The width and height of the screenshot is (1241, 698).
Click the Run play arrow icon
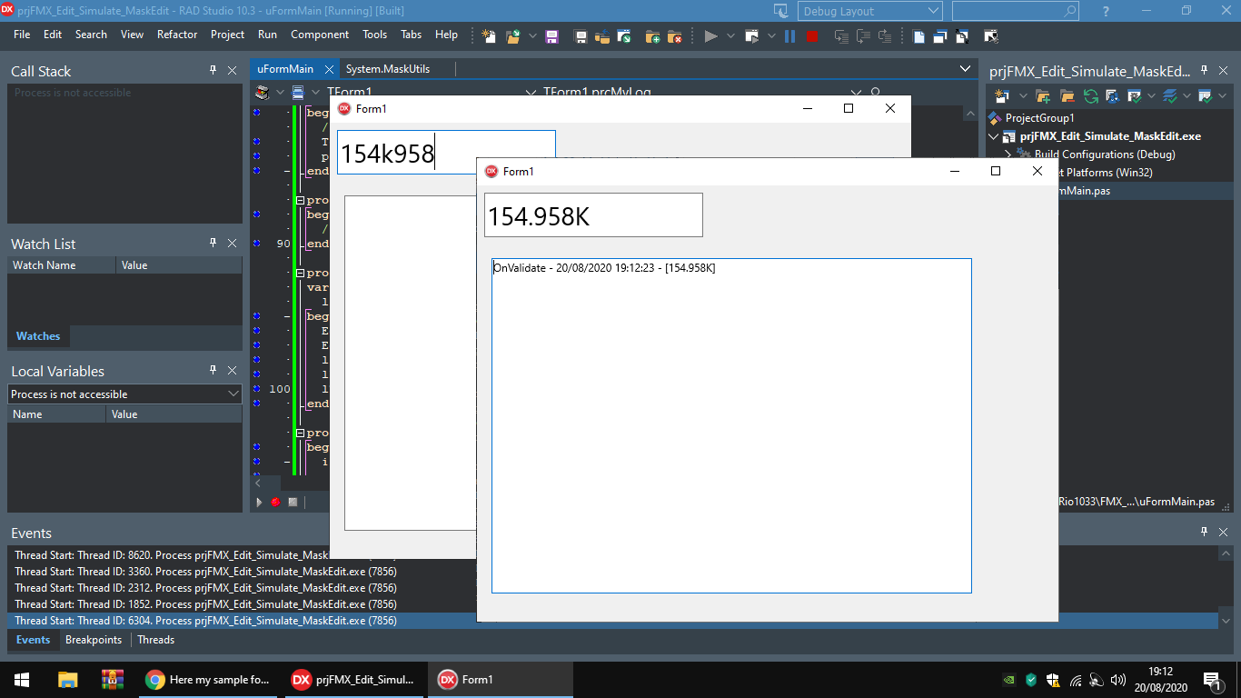710,36
